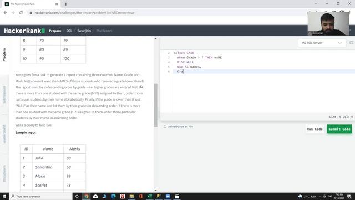Reload the page with refresh icon
This screenshot has height=200, width=355.
21,13
